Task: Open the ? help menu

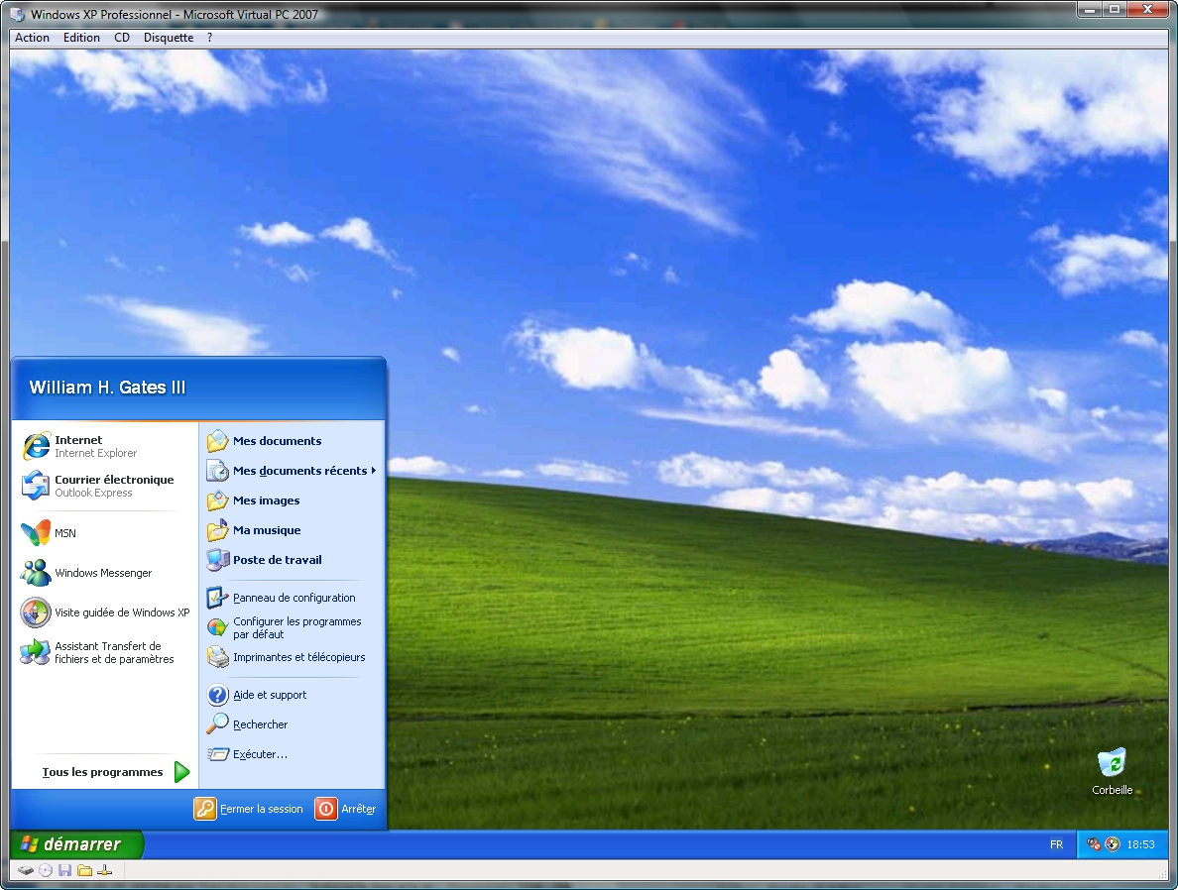Action: (x=209, y=38)
